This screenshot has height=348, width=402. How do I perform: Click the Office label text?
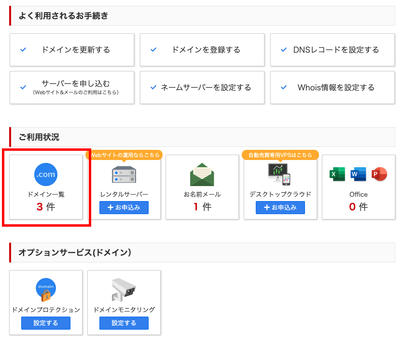point(359,194)
